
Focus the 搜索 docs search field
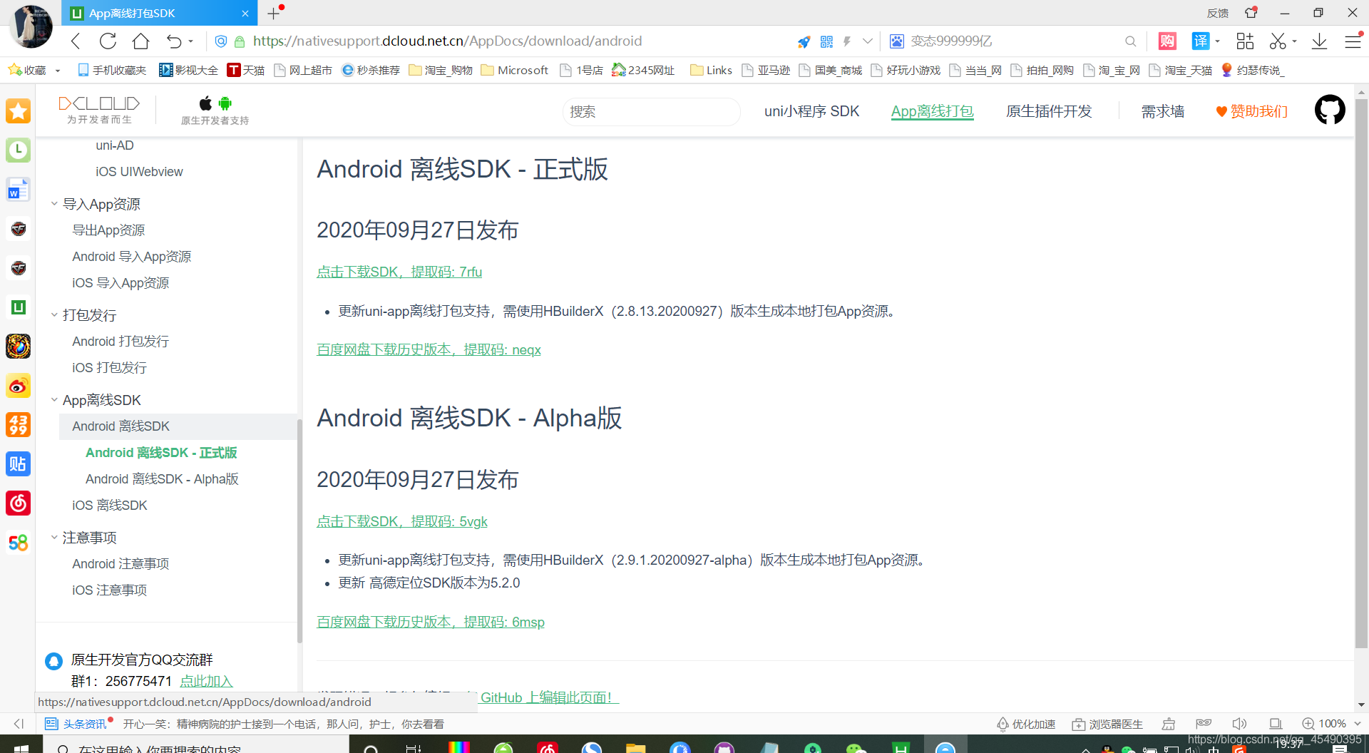coord(651,111)
